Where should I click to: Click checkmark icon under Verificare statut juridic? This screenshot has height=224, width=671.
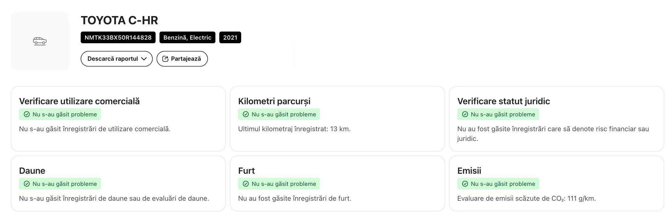(x=465, y=114)
